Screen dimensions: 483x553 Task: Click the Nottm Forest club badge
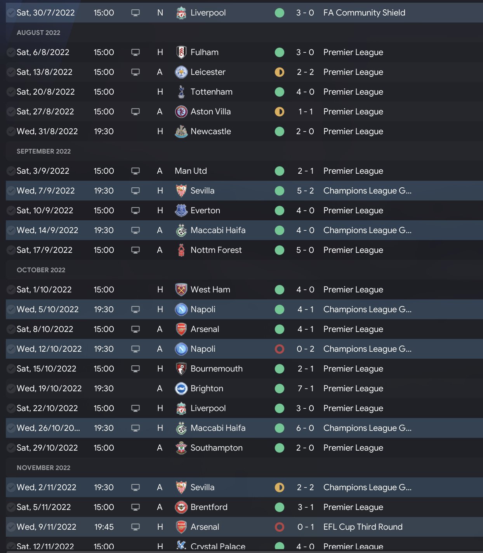[x=181, y=250]
